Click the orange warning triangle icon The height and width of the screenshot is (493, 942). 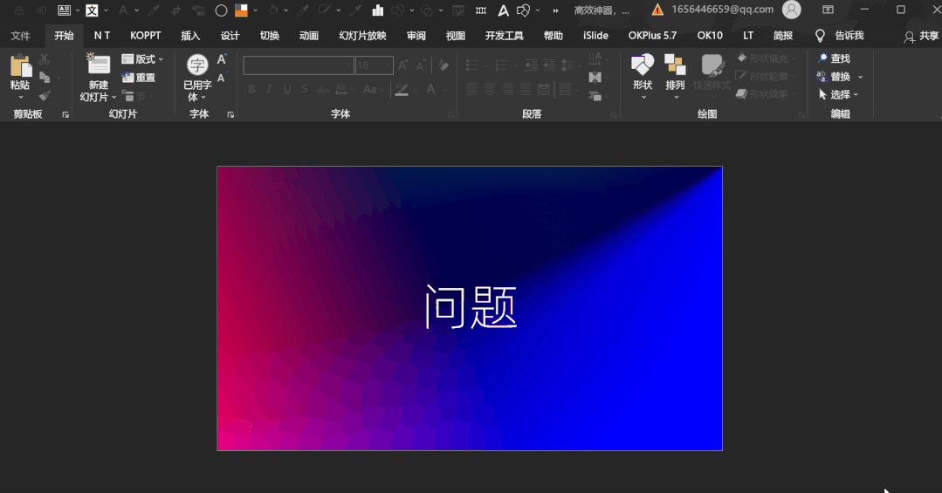pos(657,10)
